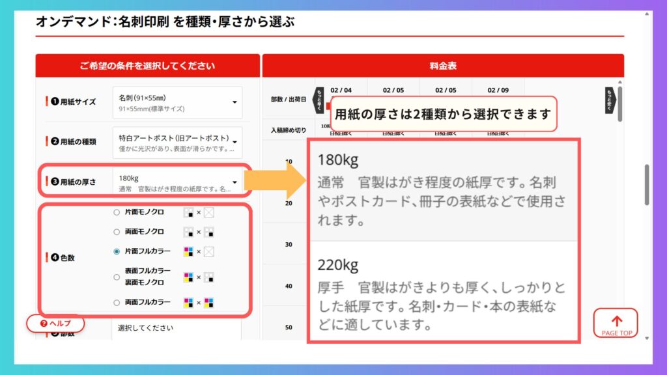Choose the 両面モノクロ color option
This screenshot has height=375, width=667.
point(117,232)
